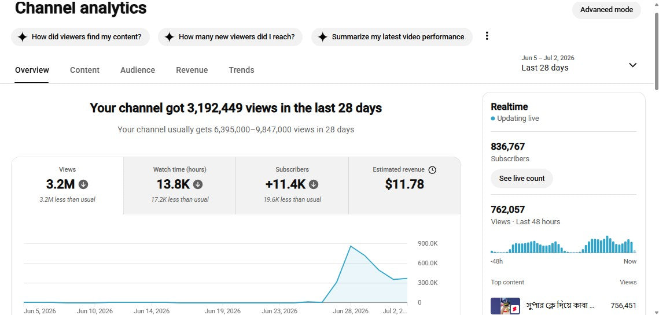
Task: Click the '19.6K less than usual' note
Action: pos(292,199)
